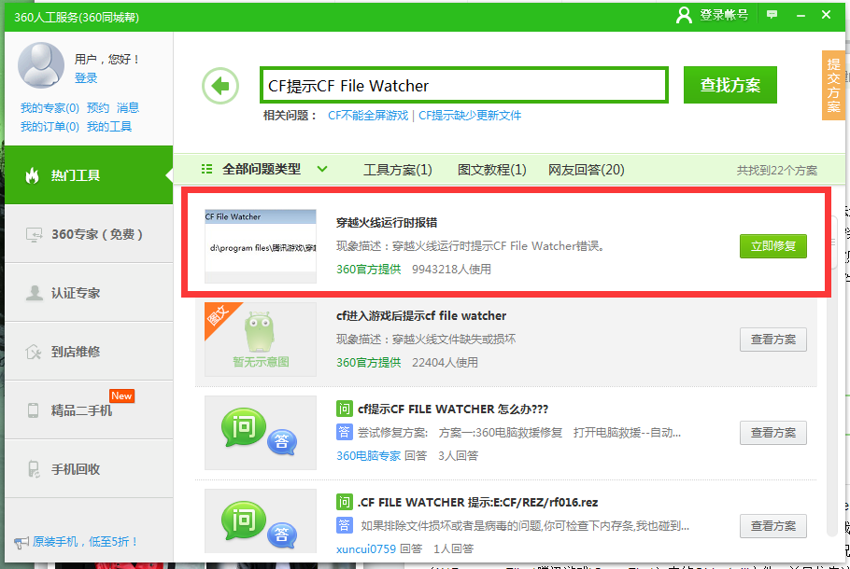Click the New badge on 精品二手机
This screenshot has height=569, width=850.
(x=121, y=396)
